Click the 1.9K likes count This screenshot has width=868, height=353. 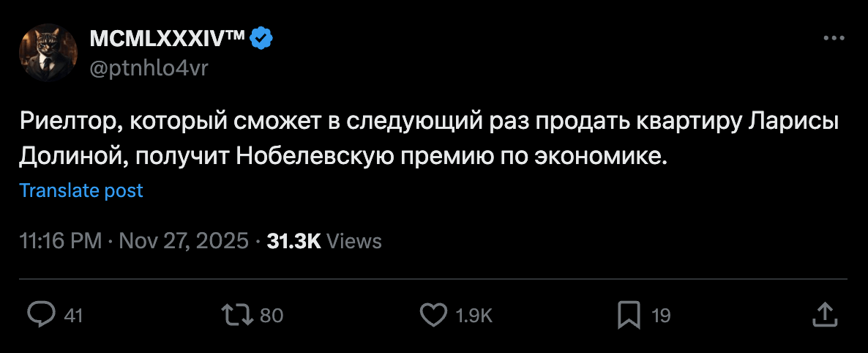point(474,316)
